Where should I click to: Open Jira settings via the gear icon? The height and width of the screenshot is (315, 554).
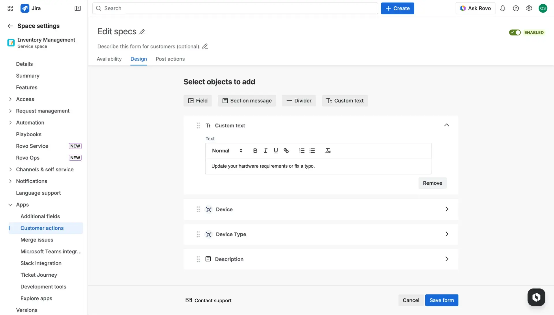coord(529,8)
